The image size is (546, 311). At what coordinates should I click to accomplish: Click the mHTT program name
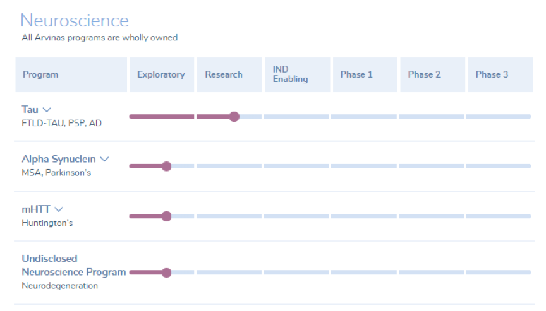click(36, 209)
